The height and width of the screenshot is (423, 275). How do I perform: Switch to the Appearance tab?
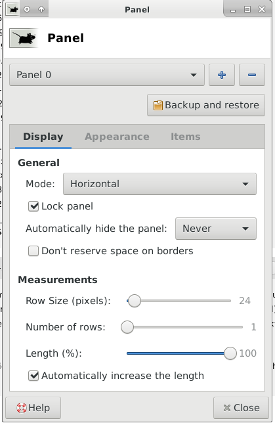click(117, 137)
